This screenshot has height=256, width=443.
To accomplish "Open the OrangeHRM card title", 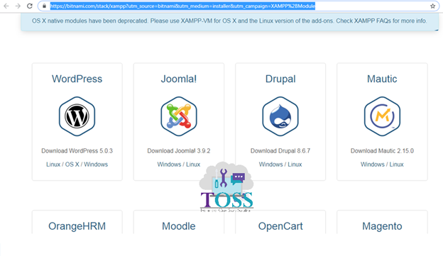I will (77, 226).
